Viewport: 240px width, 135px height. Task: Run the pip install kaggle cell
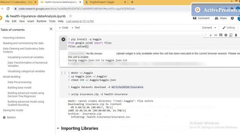[x=63, y=39]
